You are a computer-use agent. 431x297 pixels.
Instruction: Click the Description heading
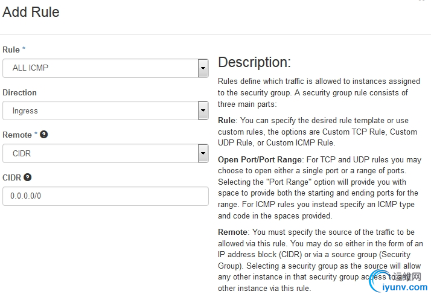pyautogui.click(x=254, y=62)
